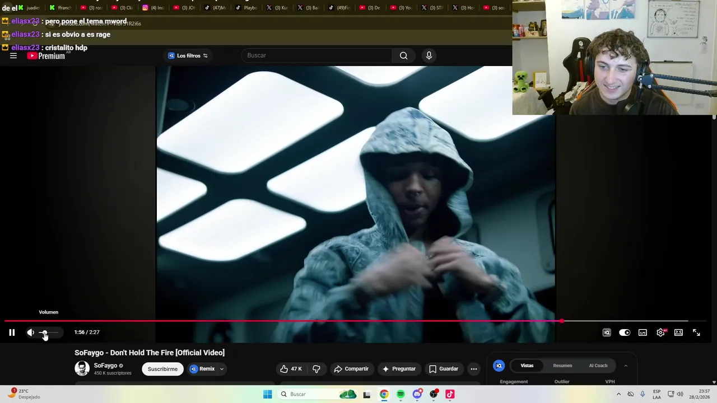The width and height of the screenshot is (717, 403).
Task: Open Spotify from the taskbar
Action: click(x=401, y=394)
